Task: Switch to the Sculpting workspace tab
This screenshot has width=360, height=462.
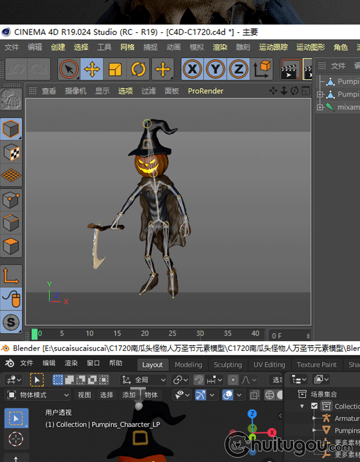Action: coord(228,365)
